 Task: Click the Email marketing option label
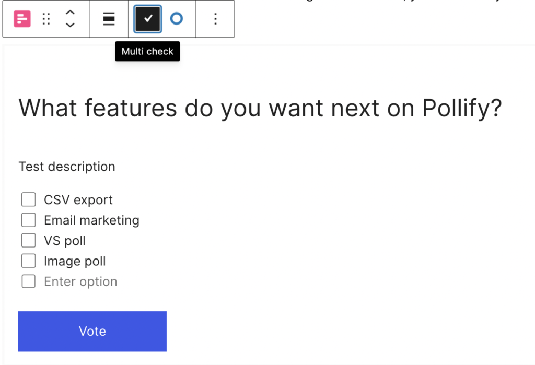pyautogui.click(x=91, y=220)
